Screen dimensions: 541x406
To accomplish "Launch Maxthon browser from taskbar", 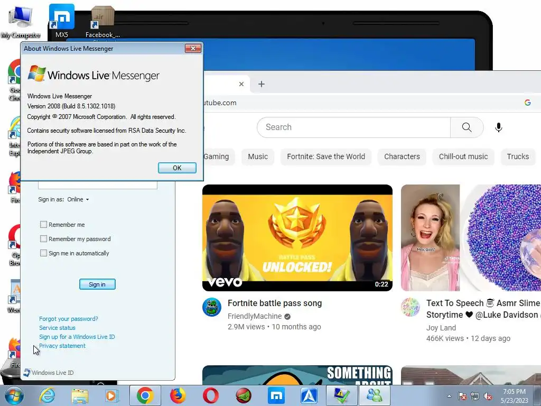I will coord(276,395).
